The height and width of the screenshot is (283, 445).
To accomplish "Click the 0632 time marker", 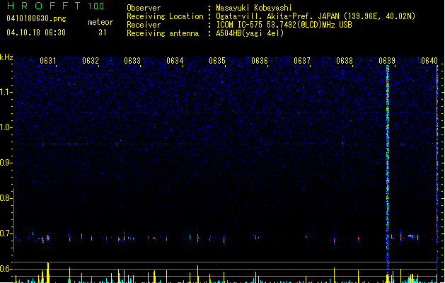I will 91,61.
